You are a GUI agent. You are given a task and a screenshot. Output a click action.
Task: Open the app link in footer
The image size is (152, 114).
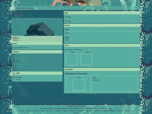43,111
